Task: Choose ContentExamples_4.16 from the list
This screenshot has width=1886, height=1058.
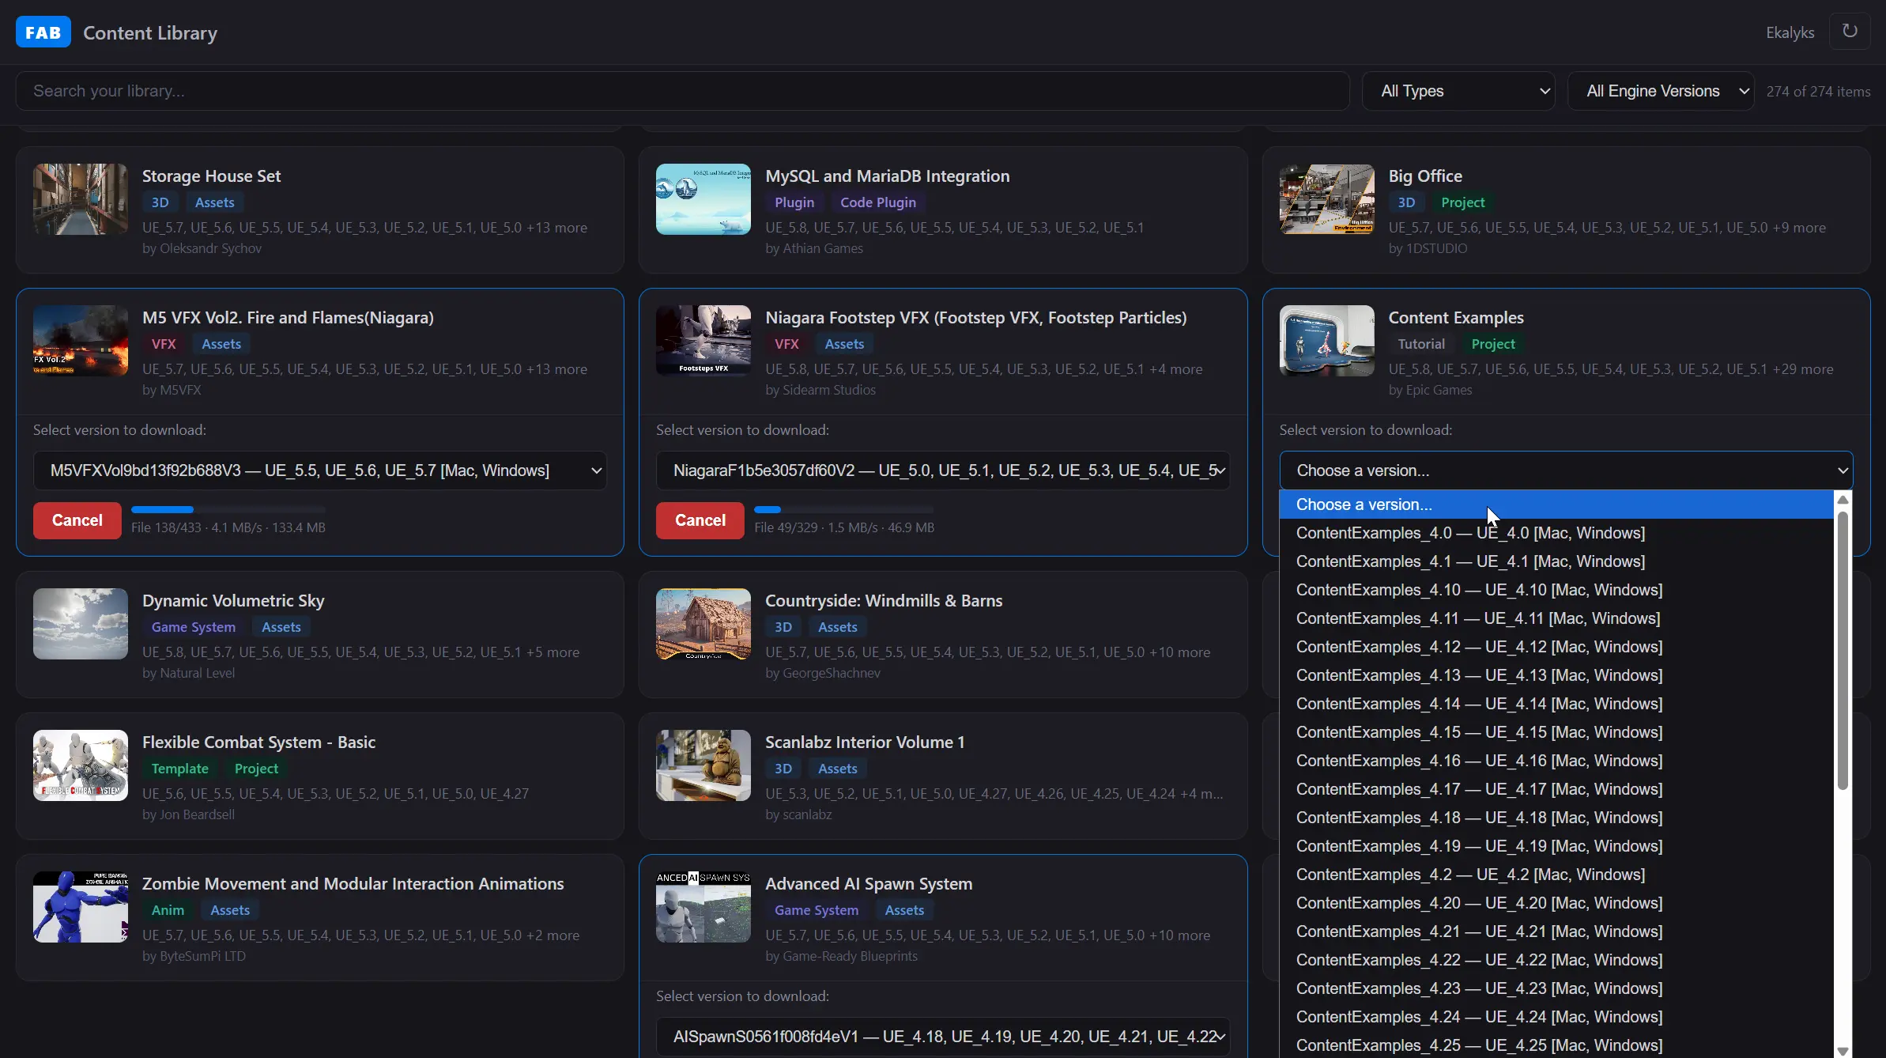Action: click(x=1556, y=761)
